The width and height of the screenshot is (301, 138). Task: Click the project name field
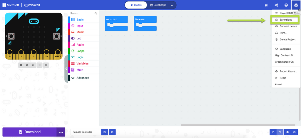[86, 132]
